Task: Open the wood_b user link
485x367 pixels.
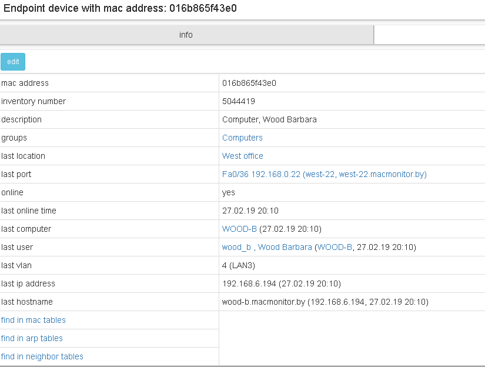Action: 237,247
